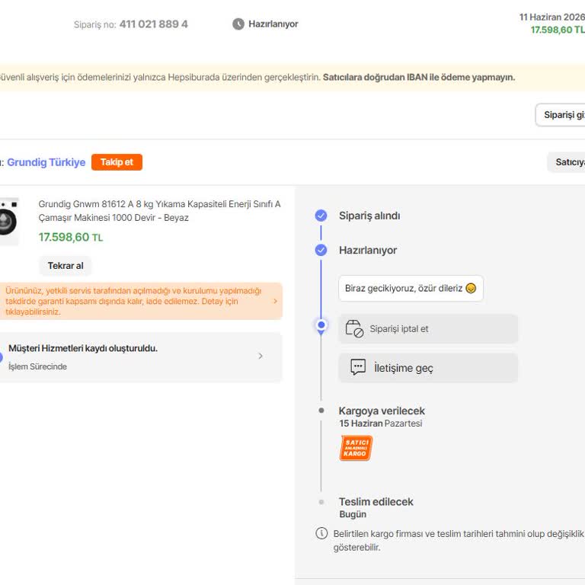Click the Satıcılara doğrudan IBAN warning text
The height and width of the screenshot is (585, 585).
419,77
